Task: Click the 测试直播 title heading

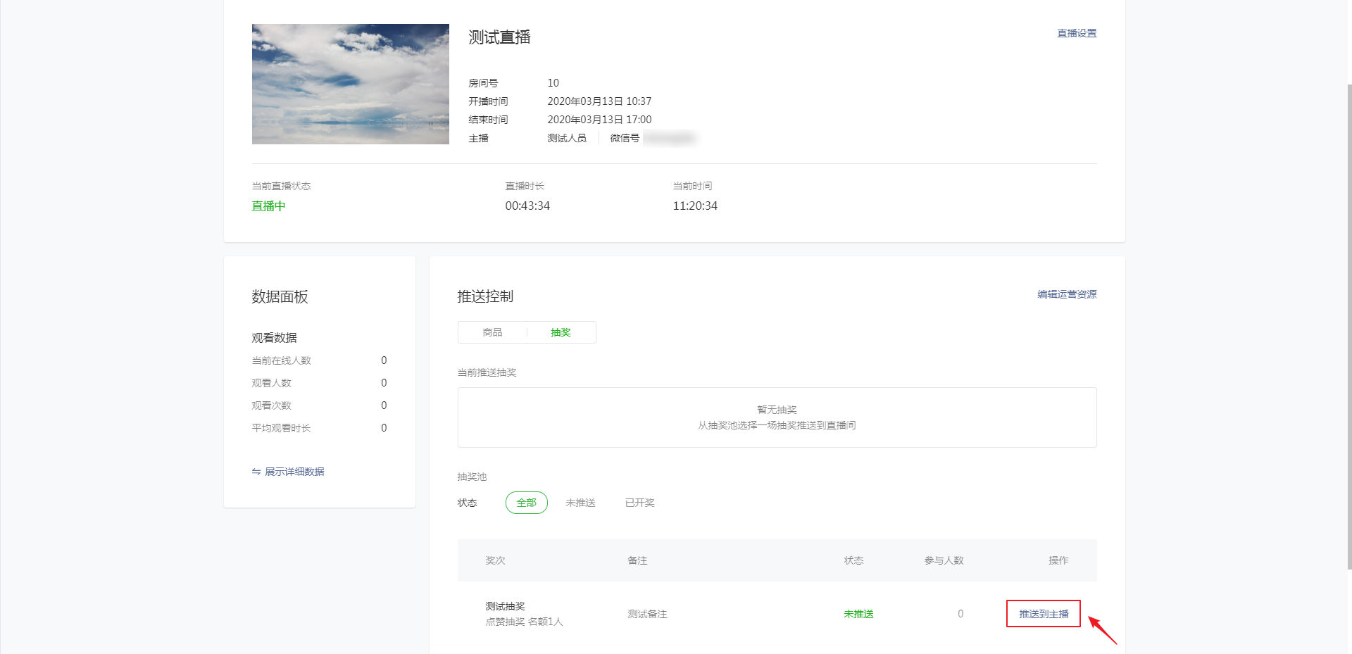Action: [x=499, y=37]
